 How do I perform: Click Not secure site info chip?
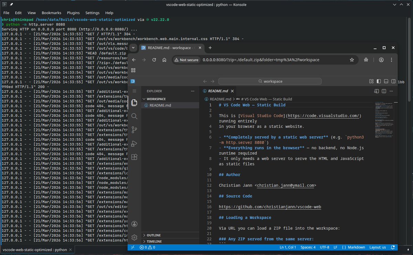(x=187, y=60)
